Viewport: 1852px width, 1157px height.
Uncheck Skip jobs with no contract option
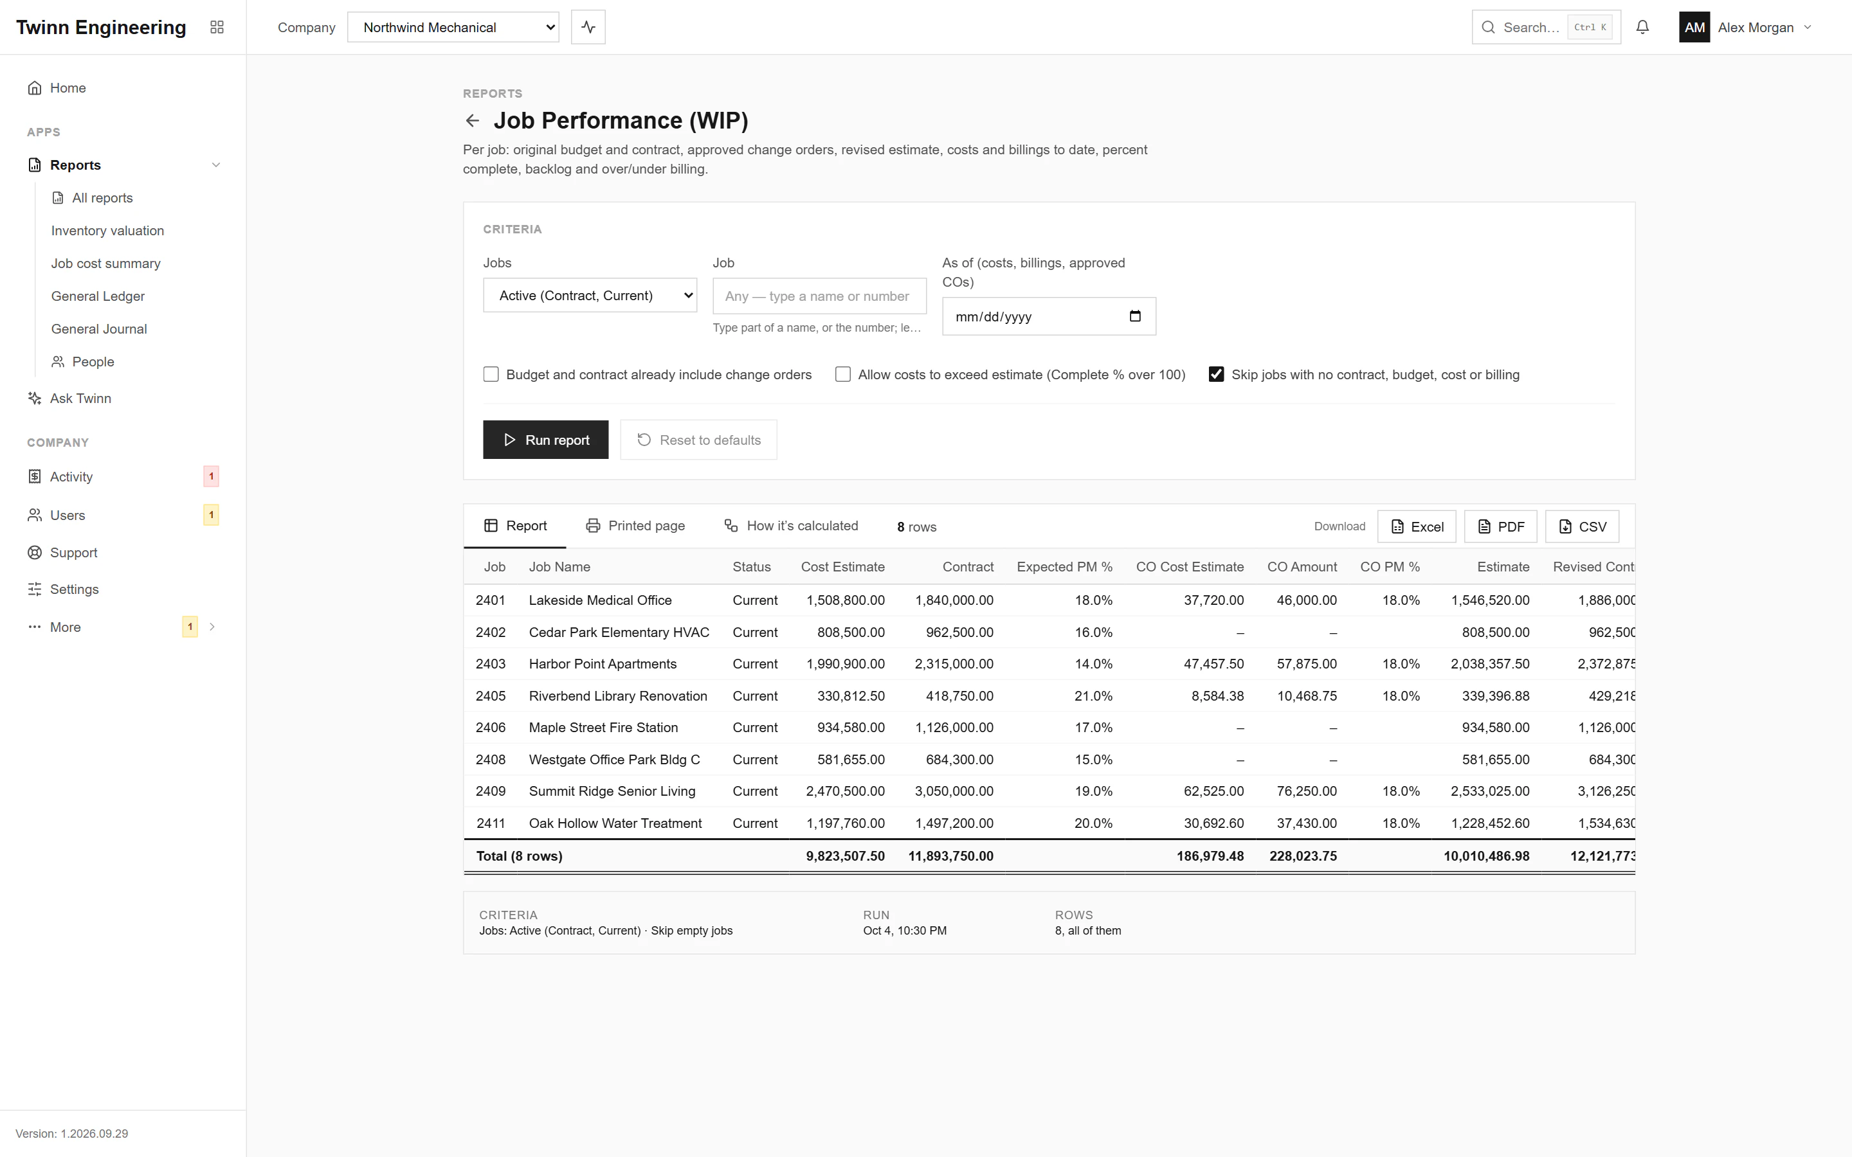tap(1216, 374)
